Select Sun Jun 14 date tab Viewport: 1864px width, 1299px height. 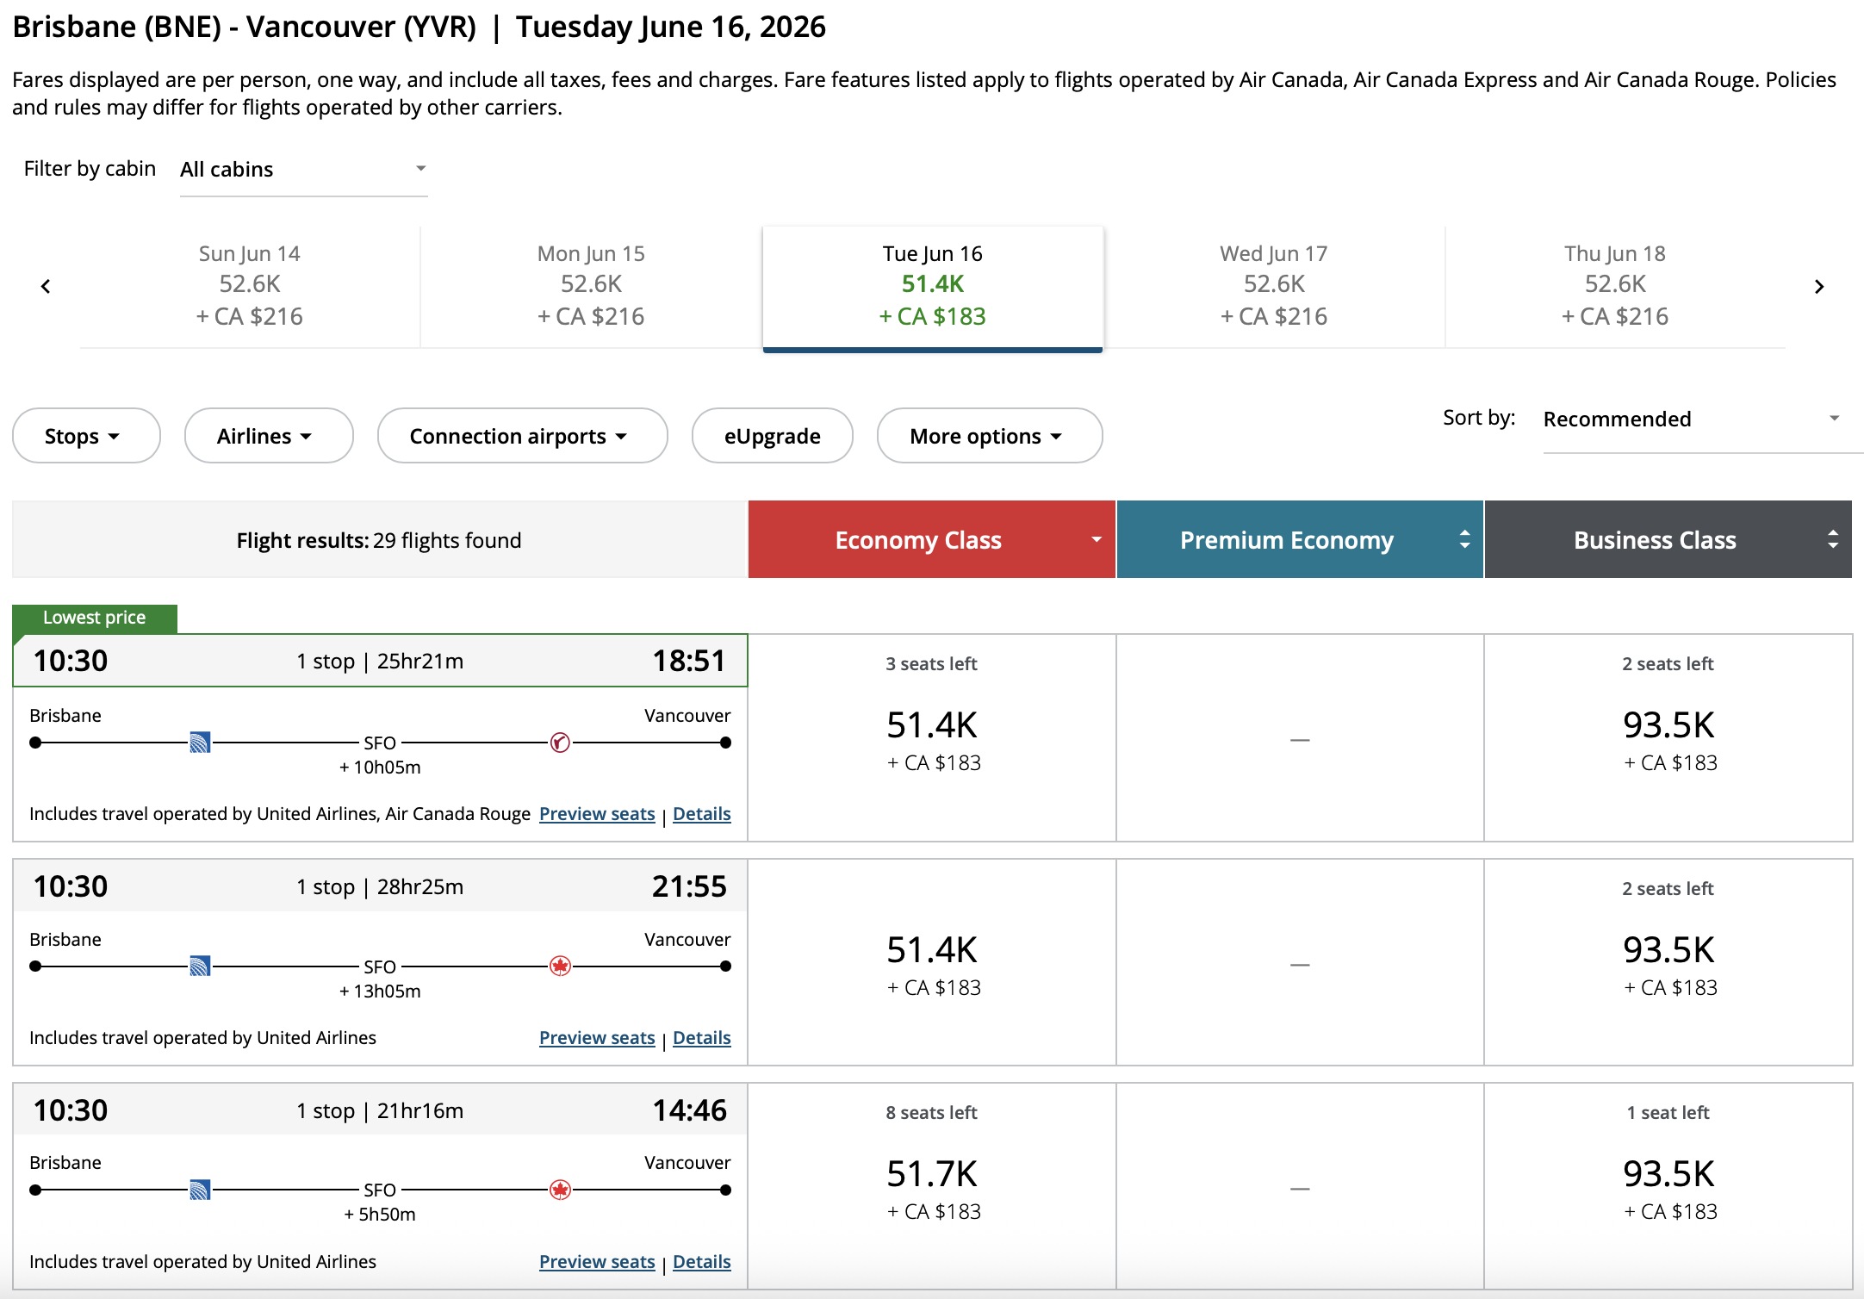point(250,286)
